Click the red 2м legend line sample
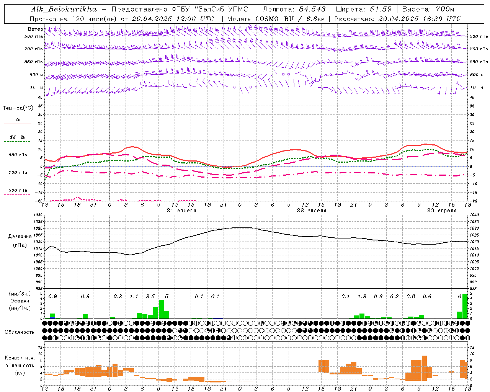 [18, 124]
